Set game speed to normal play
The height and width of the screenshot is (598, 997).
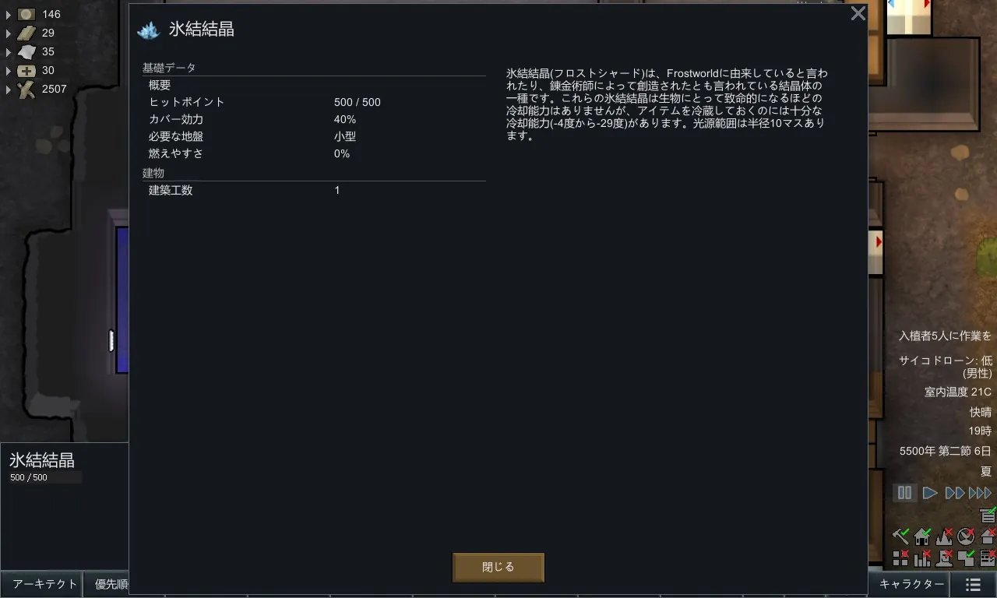point(929,493)
